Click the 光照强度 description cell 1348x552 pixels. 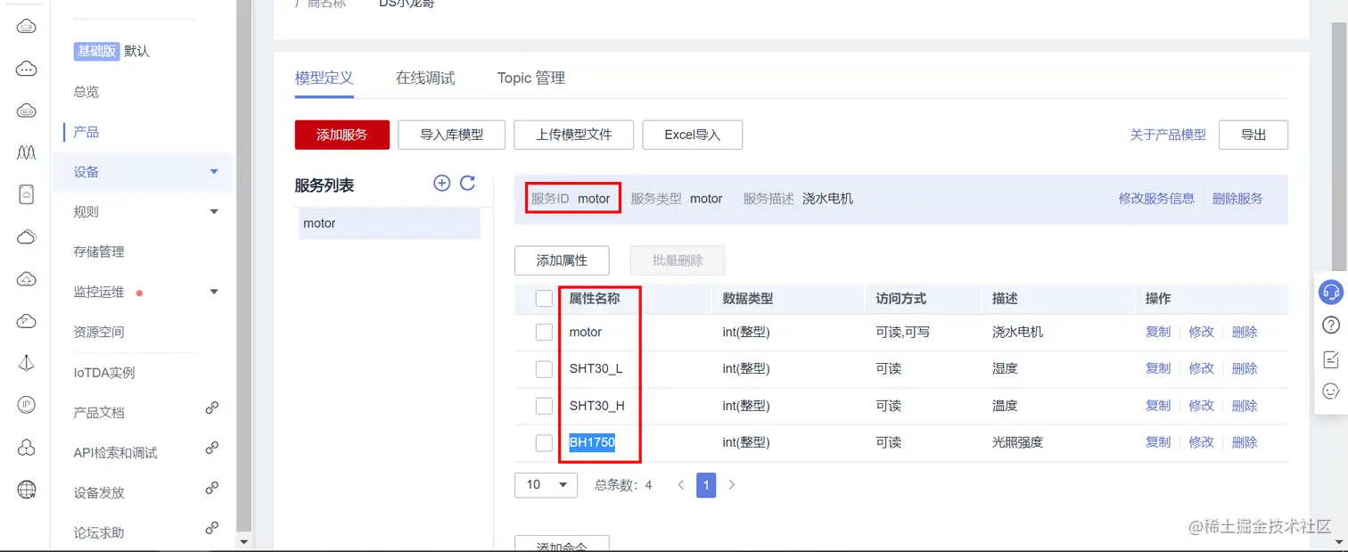click(x=1017, y=442)
